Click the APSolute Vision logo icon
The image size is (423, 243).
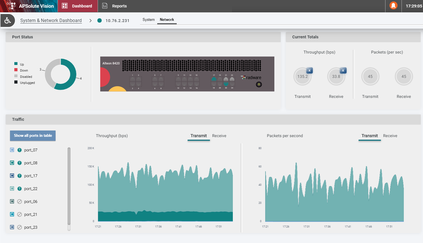click(11, 6)
